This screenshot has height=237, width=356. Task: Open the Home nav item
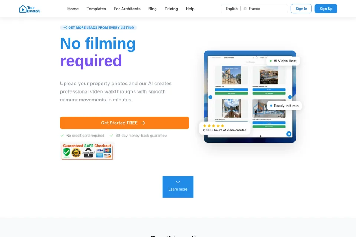tap(73, 9)
